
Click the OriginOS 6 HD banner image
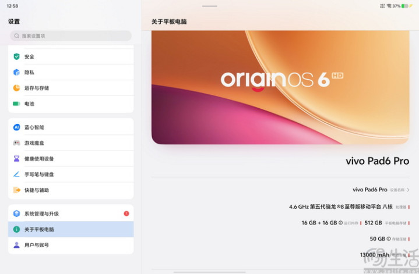[x=280, y=87]
